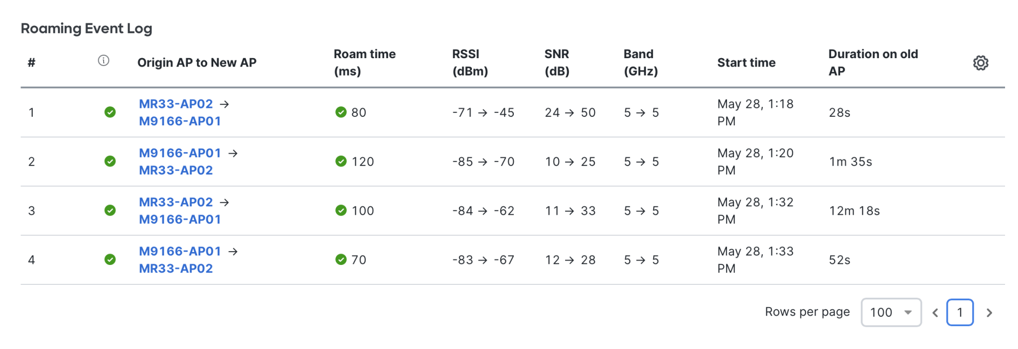This screenshot has width=1018, height=349.
Task: Go to the next page arrow
Action: [x=989, y=313]
